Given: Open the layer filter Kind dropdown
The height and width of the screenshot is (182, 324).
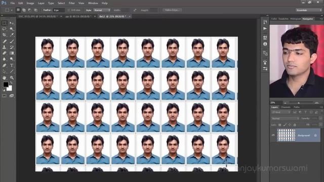Looking at the screenshot, I should (x=281, y=112).
